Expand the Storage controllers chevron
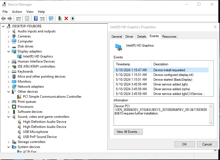Screen dimensions: 220x160 coord(8,142)
